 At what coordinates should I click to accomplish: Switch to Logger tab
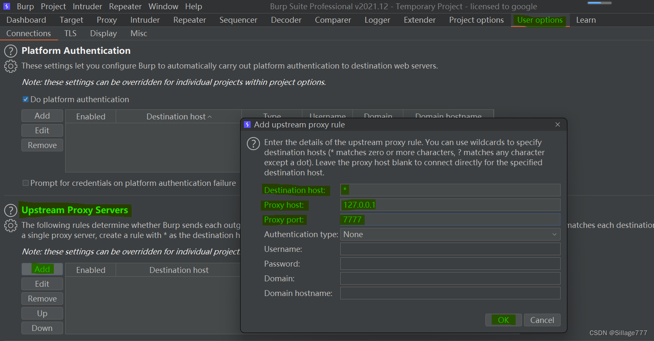[377, 20]
